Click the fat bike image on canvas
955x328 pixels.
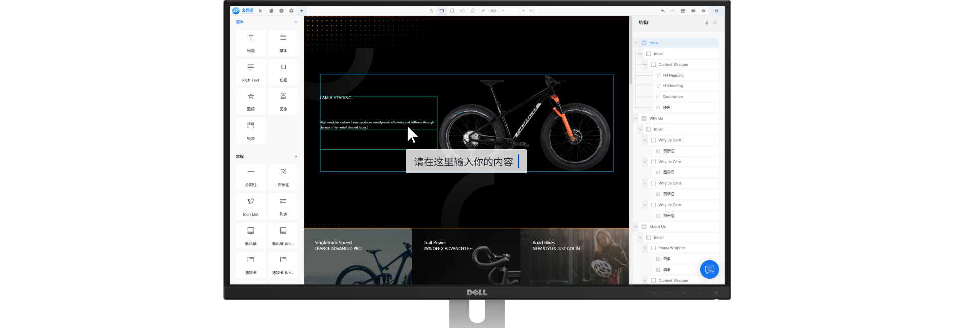(525, 123)
